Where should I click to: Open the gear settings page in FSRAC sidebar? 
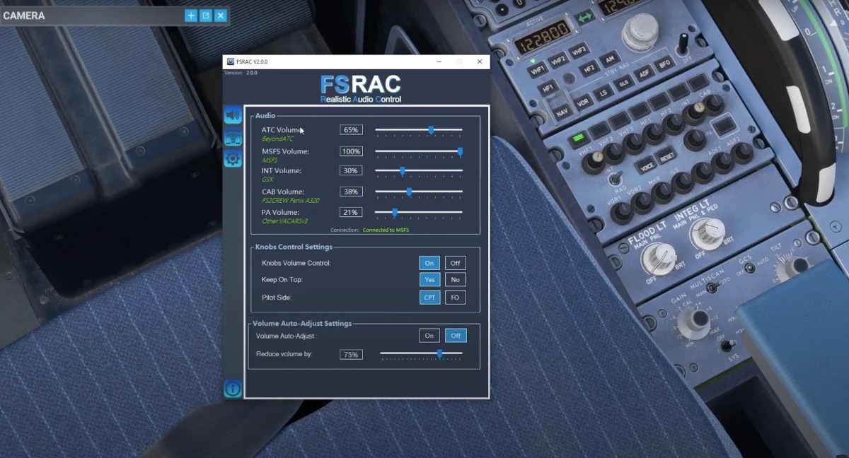click(233, 158)
